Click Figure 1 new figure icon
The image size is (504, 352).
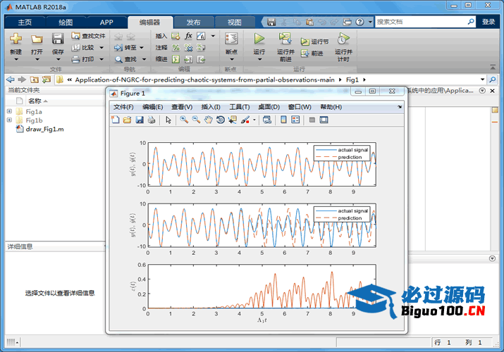(115, 120)
